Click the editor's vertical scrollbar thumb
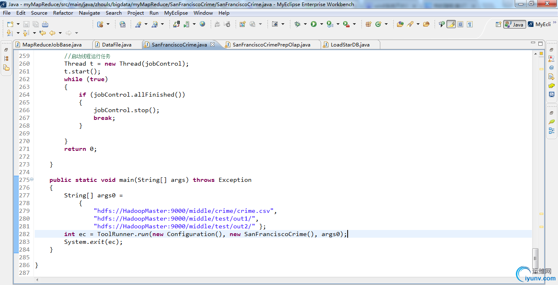 click(x=535, y=258)
